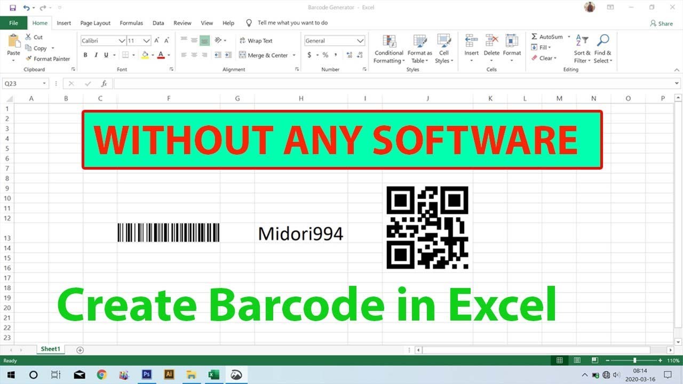
Task: Open Conditional Formatting
Action: click(389, 49)
